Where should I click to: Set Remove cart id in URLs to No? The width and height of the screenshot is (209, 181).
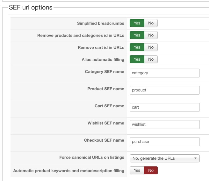[x=151, y=47]
